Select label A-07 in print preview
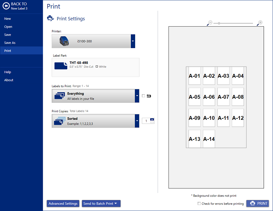Viewport: 273px width, 211px height. (x=223, y=97)
